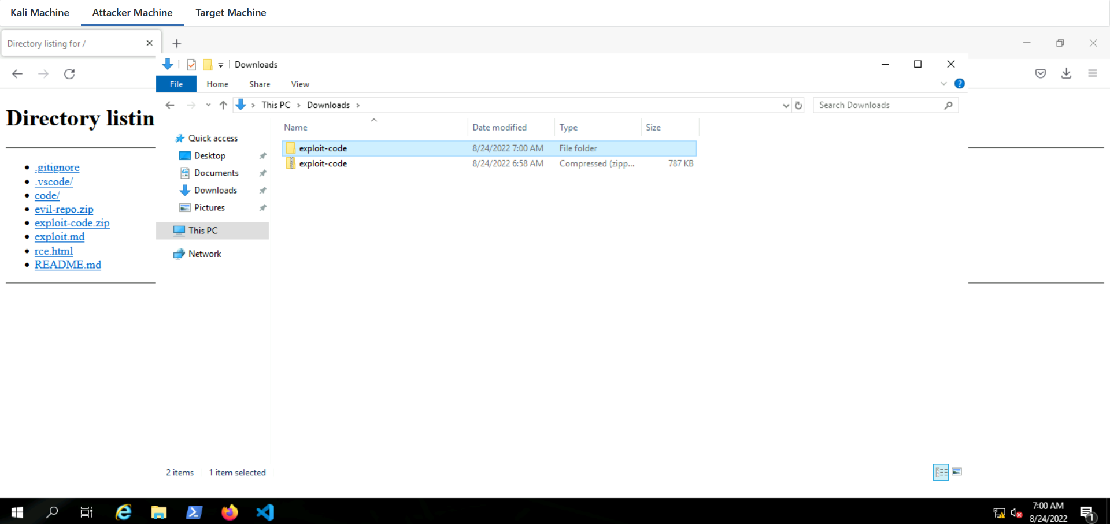This screenshot has width=1110, height=524.
Task: Select Quick access in navigation pane
Action: point(213,138)
